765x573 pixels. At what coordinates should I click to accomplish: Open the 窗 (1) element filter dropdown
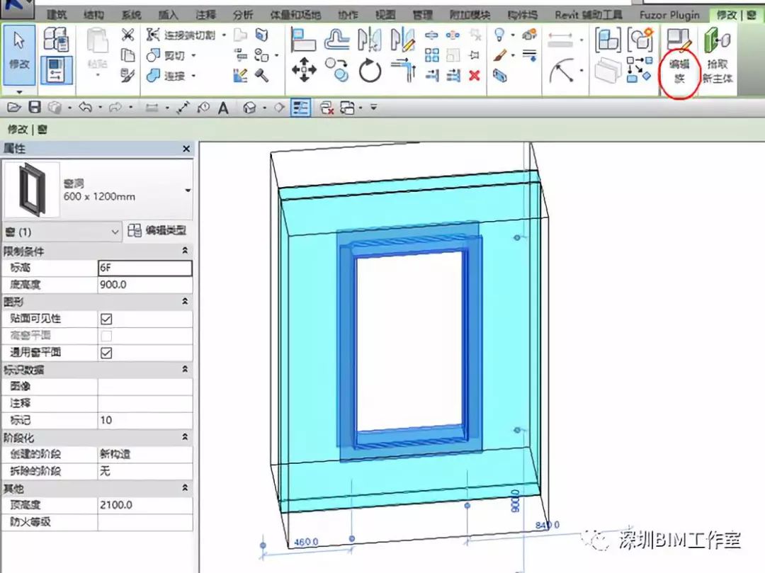116,232
